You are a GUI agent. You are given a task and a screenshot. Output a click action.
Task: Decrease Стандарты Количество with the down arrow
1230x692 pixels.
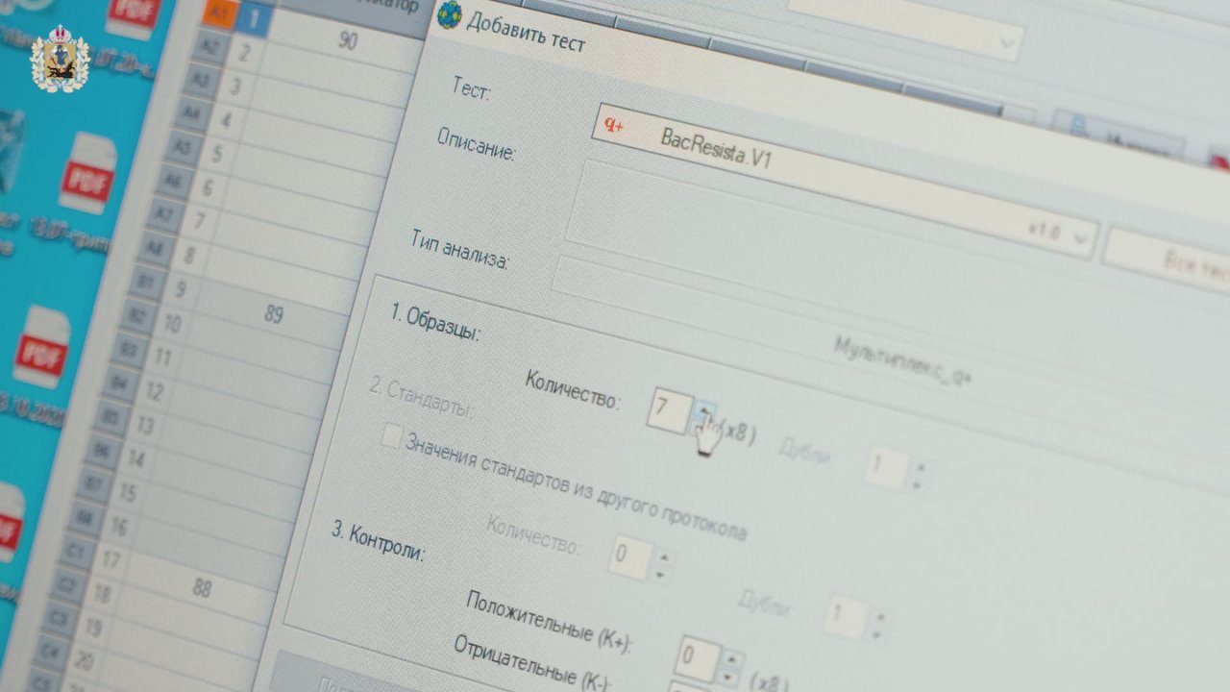click(661, 574)
